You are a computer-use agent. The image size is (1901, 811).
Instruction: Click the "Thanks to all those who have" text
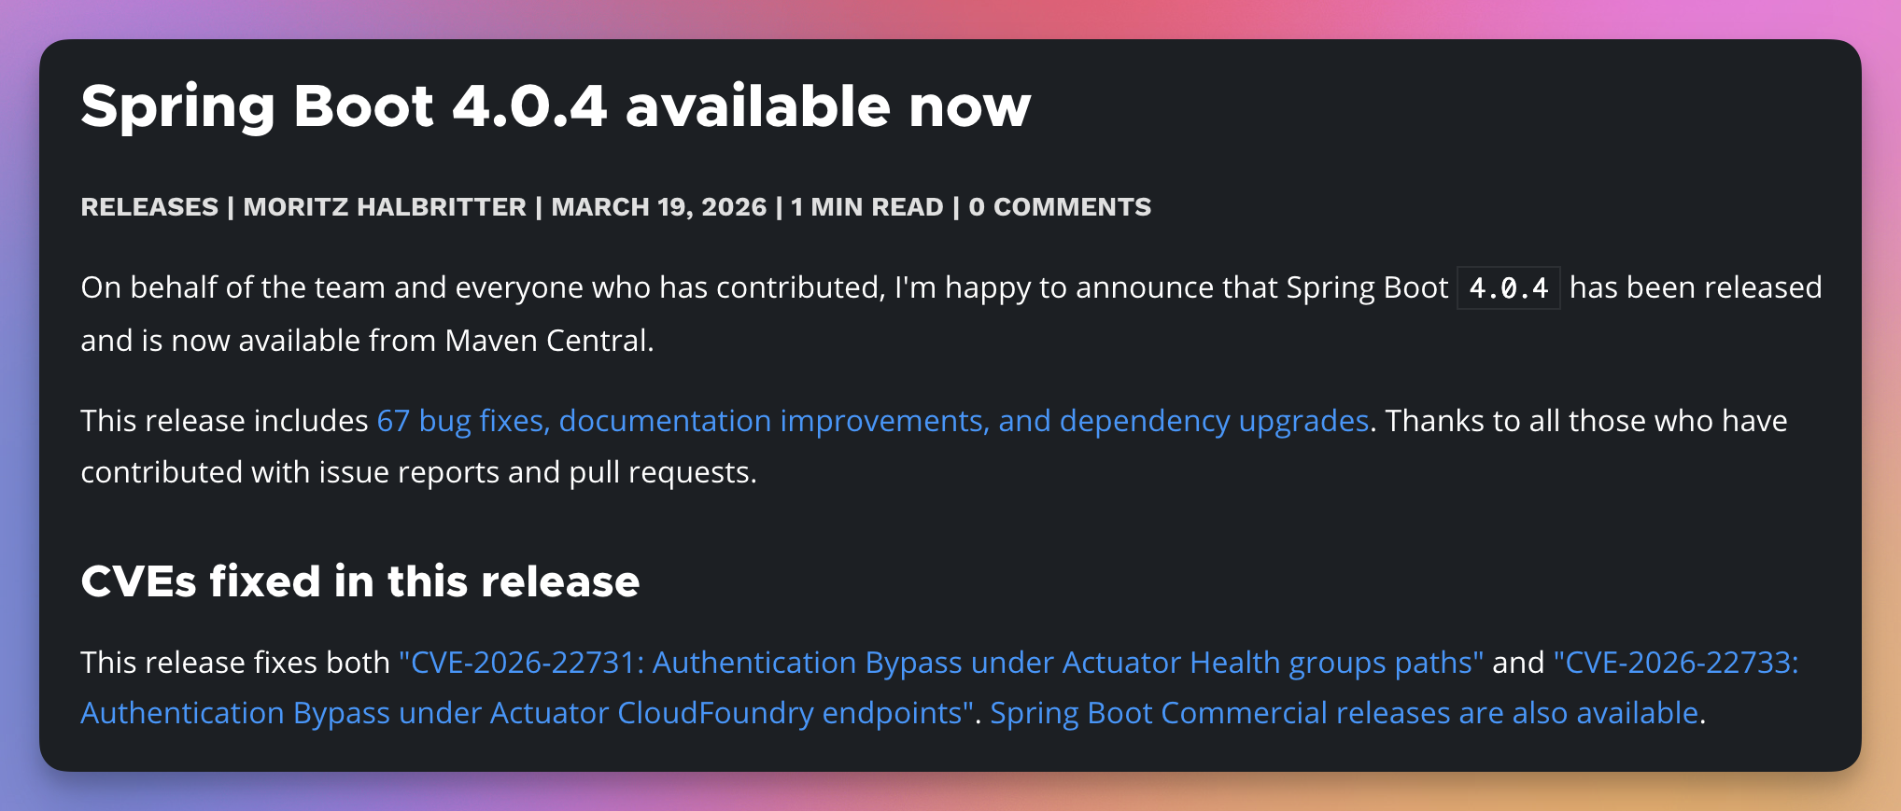(1585, 421)
